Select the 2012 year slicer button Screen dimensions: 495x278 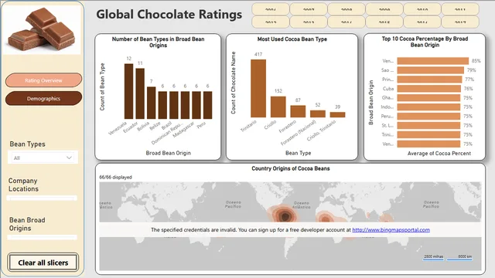click(x=271, y=22)
